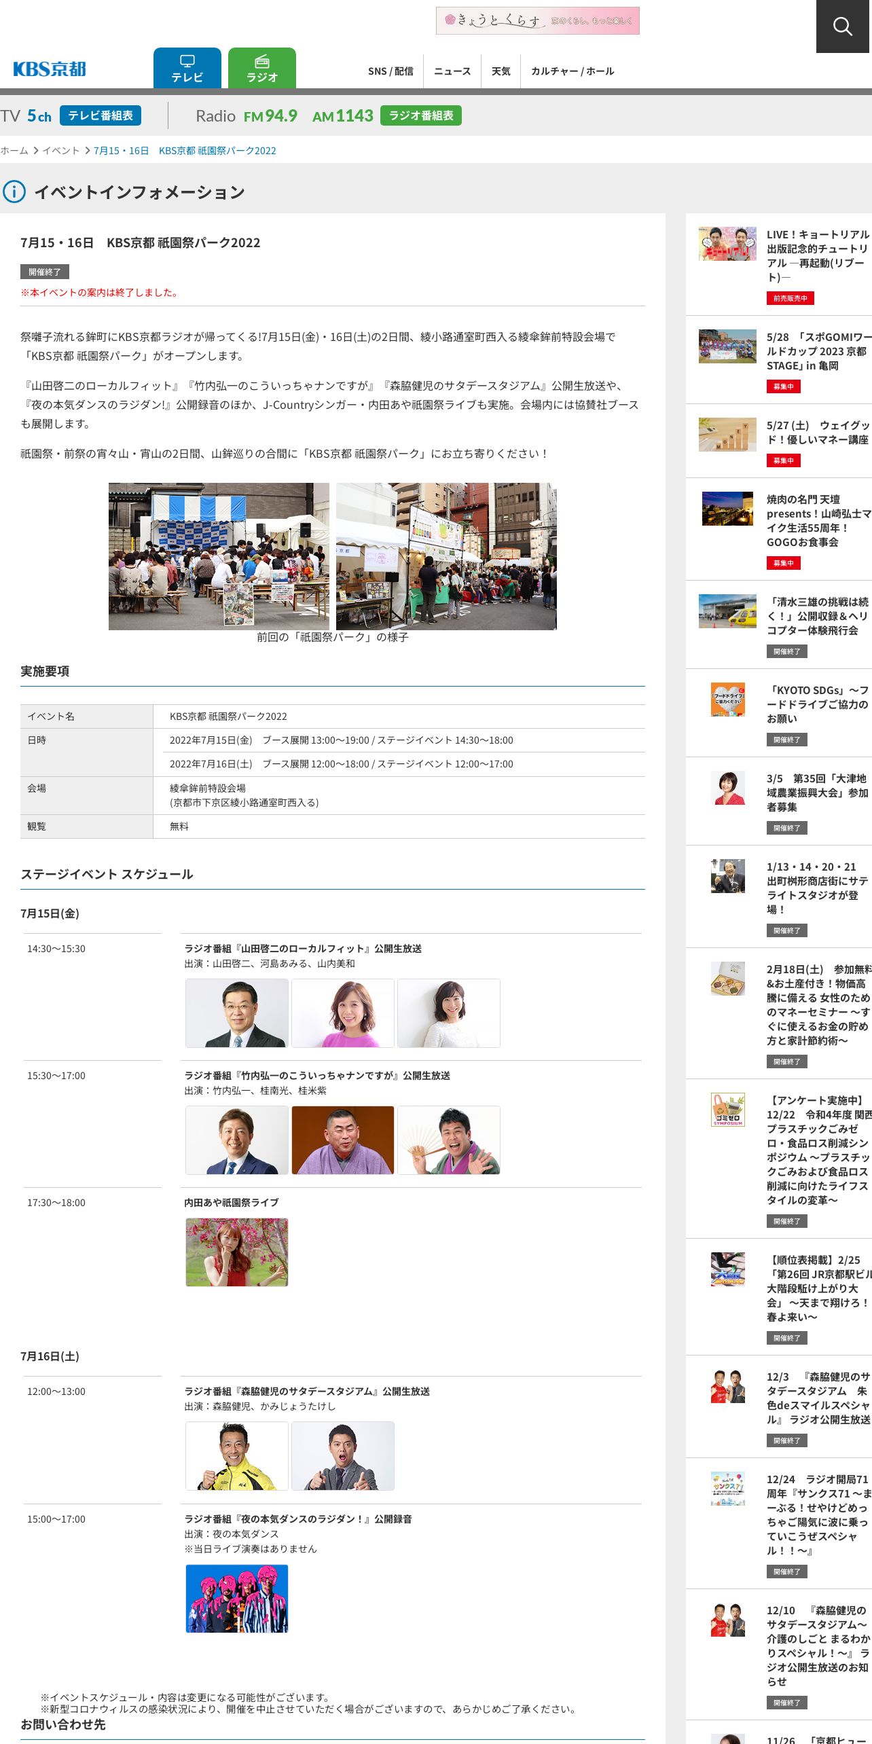872x1744 pixels.
Task: Open 焼肉の名門 天壇 presents article
Action: pos(818,521)
